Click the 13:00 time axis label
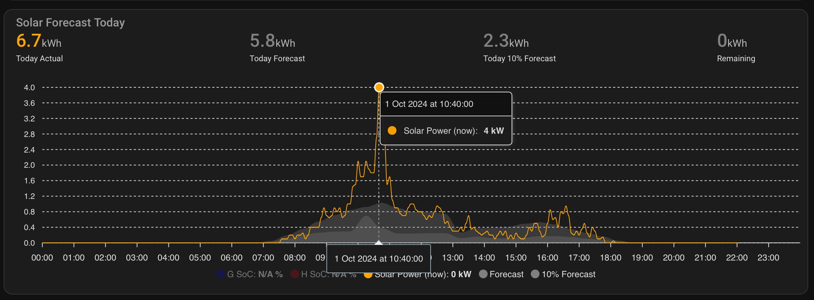This screenshot has height=300, width=814. click(x=453, y=258)
